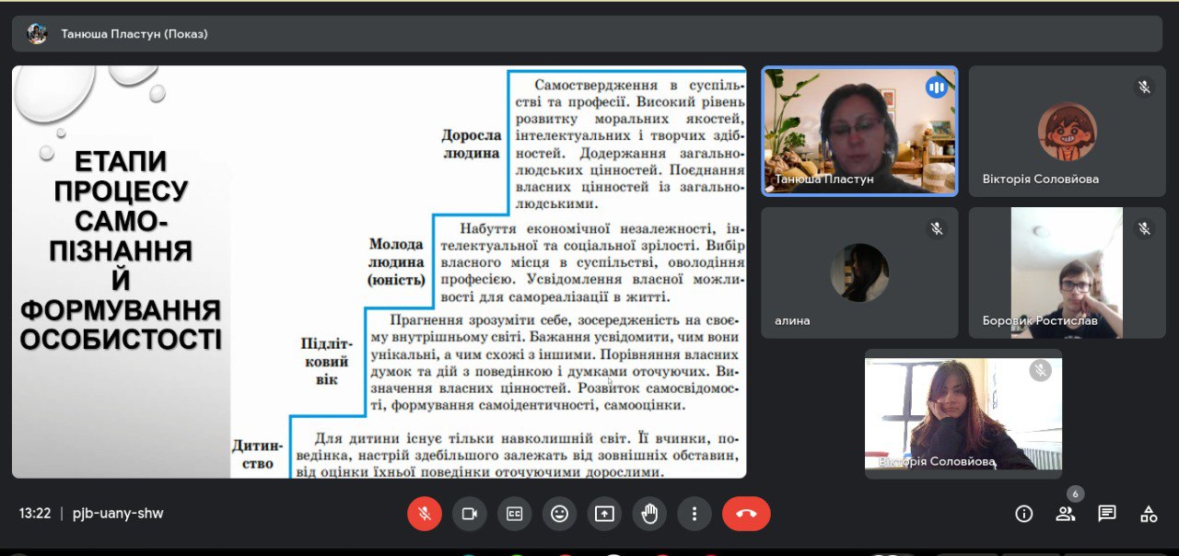Toggle the camera on or off
The height and width of the screenshot is (556, 1179).
[470, 514]
